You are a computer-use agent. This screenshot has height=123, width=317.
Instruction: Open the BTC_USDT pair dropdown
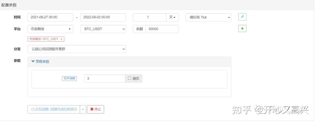point(103,29)
